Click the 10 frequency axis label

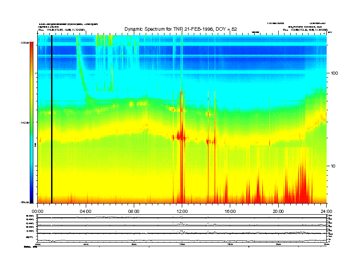coord(333,166)
